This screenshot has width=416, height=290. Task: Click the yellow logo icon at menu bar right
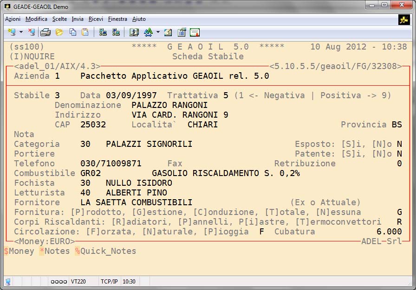pyautogui.click(x=404, y=19)
